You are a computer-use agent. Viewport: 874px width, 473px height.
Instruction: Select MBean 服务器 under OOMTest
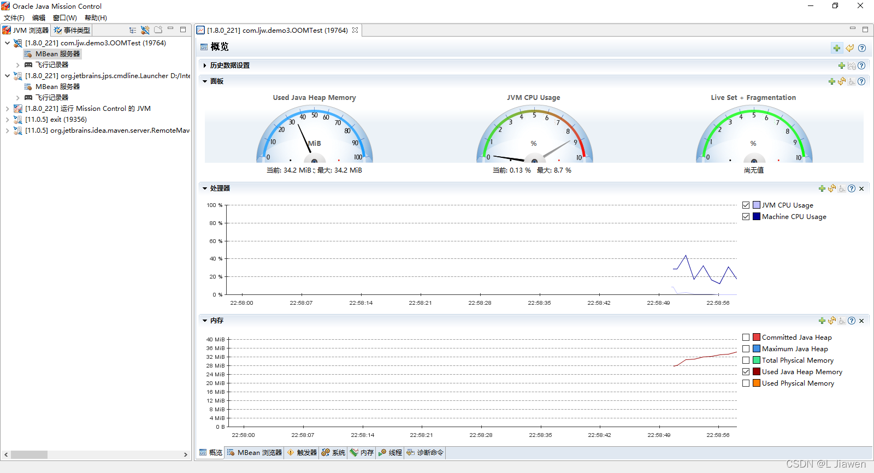(52, 54)
